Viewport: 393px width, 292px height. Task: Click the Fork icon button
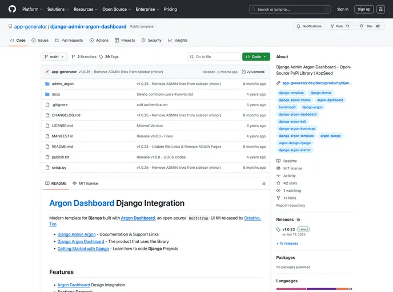(332, 26)
